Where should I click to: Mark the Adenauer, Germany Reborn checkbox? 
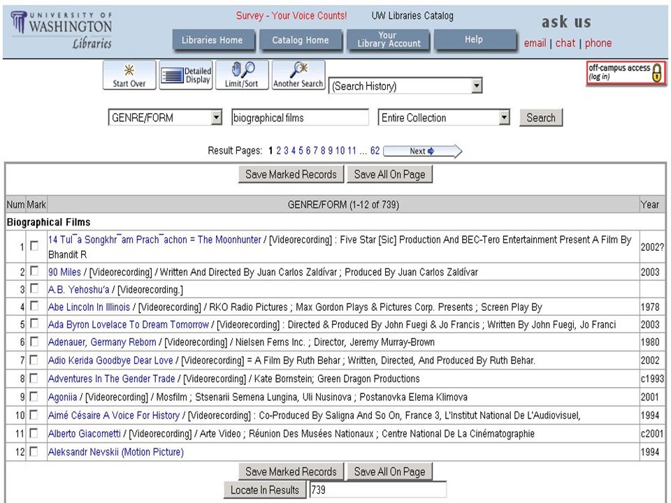click(x=34, y=342)
